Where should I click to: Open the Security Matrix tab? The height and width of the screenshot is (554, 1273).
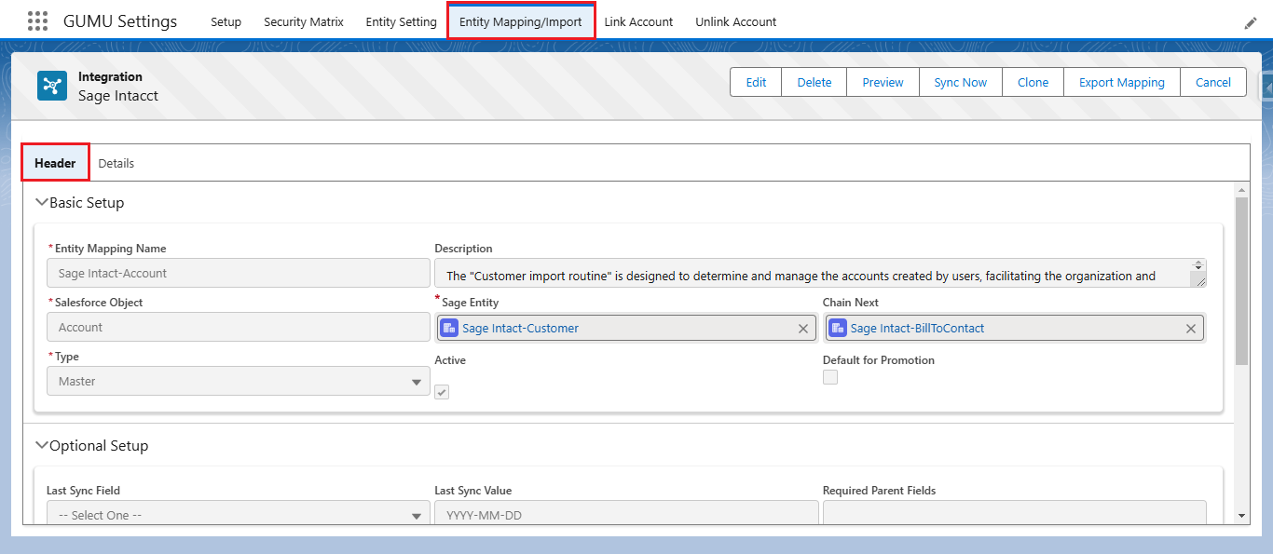pos(303,21)
